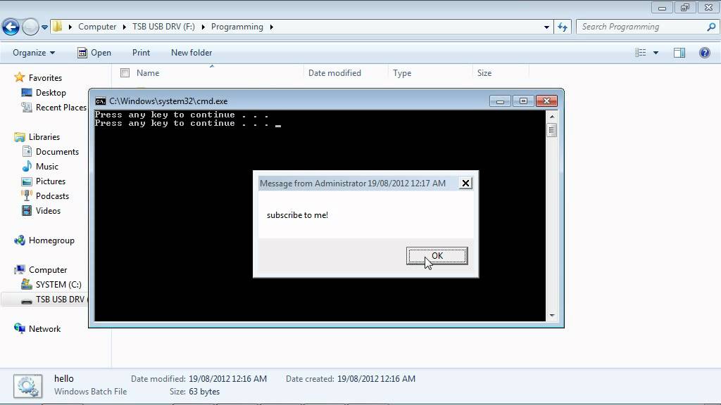Select Programming in the address breadcrumb
This screenshot has width=721, height=405.
click(x=237, y=27)
